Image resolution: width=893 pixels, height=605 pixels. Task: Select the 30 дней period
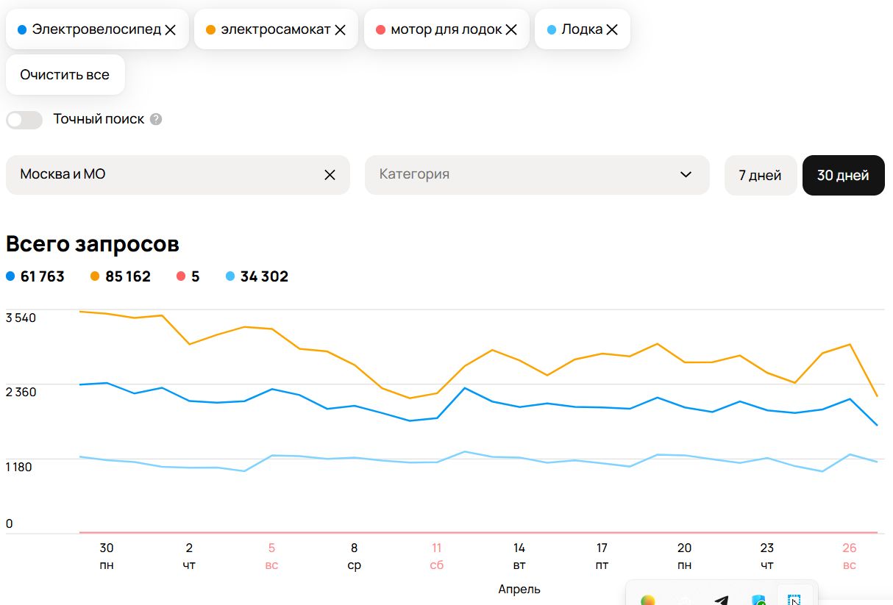843,176
